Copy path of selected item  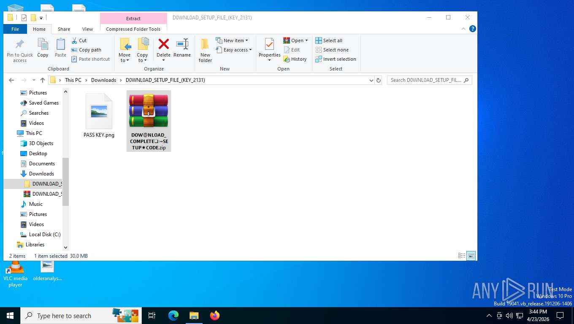tap(86, 50)
